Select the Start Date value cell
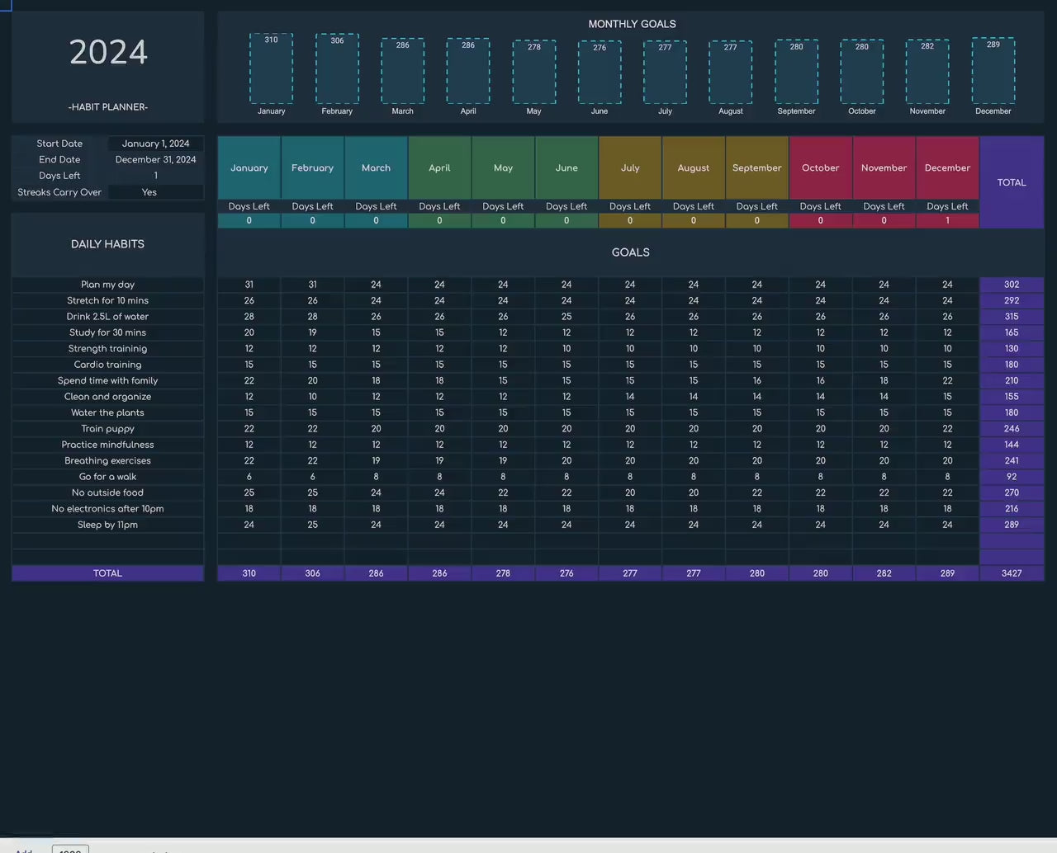The image size is (1057, 853). (155, 144)
